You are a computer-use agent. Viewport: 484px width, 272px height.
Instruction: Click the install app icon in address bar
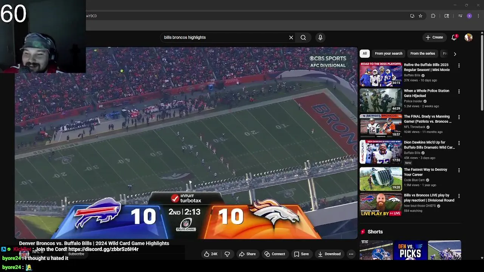(x=412, y=16)
